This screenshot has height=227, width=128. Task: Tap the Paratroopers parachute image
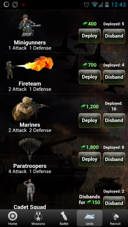pyautogui.click(x=30, y=149)
